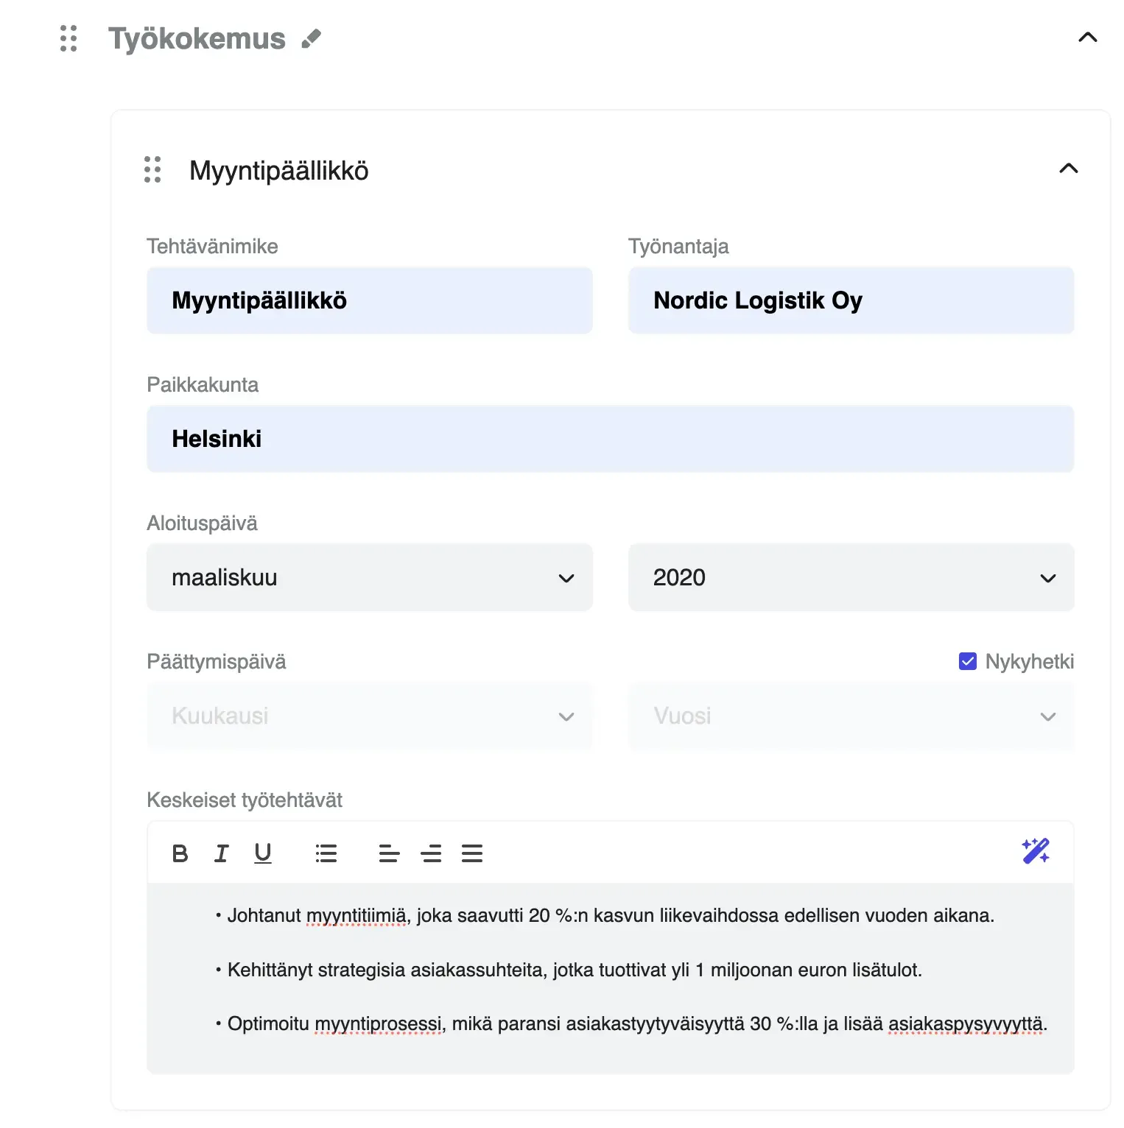The height and width of the screenshot is (1128, 1124).
Task: Grab the Myyntipäällikkö drag handle
Action: pos(152,170)
